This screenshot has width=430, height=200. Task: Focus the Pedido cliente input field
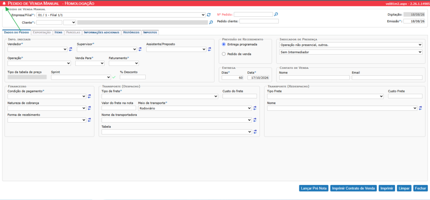click(259, 21)
